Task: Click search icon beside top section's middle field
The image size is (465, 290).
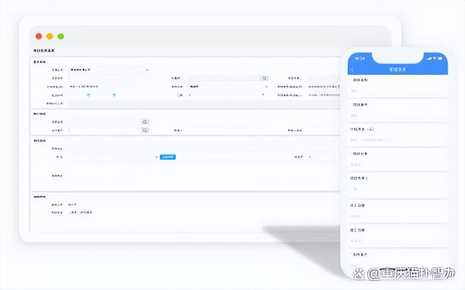Action: pyautogui.click(x=264, y=78)
